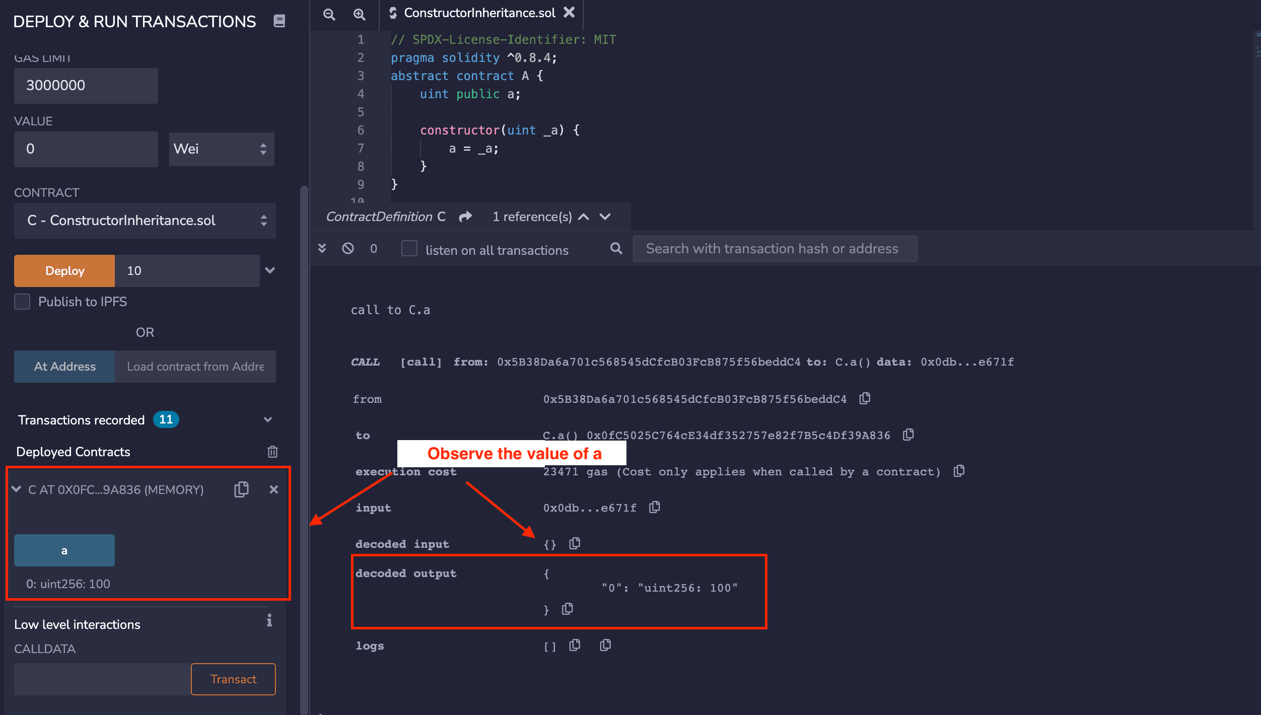Focus the transaction hash search field
Screen dimensions: 1261x715
tap(775, 249)
